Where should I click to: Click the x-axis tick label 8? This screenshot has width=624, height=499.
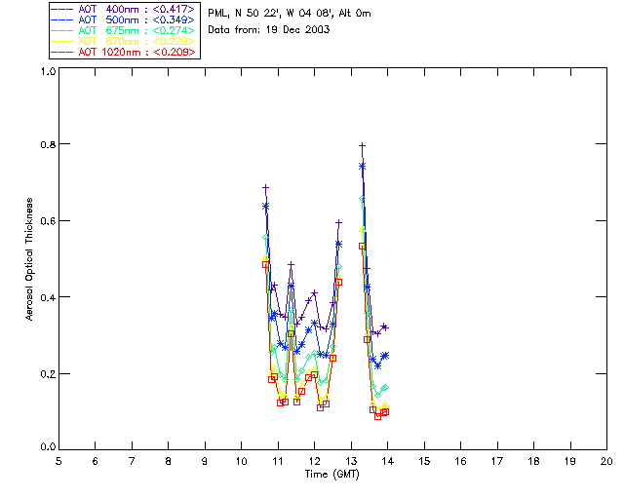tap(169, 461)
